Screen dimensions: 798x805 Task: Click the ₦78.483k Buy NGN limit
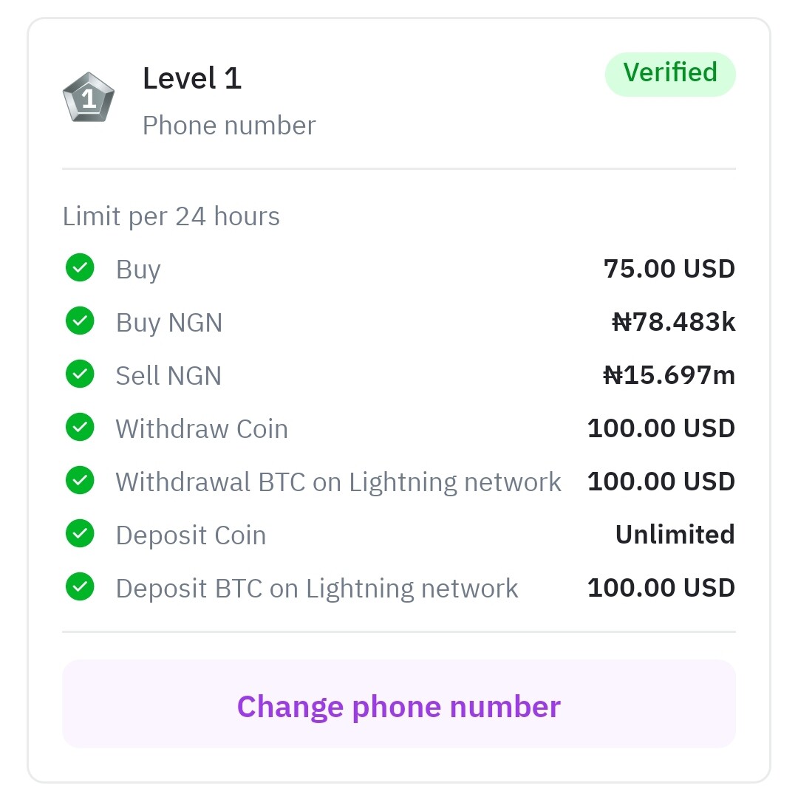click(x=674, y=323)
